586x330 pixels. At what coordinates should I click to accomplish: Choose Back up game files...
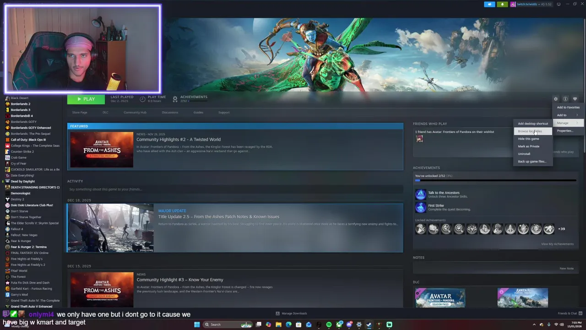point(533,161)
